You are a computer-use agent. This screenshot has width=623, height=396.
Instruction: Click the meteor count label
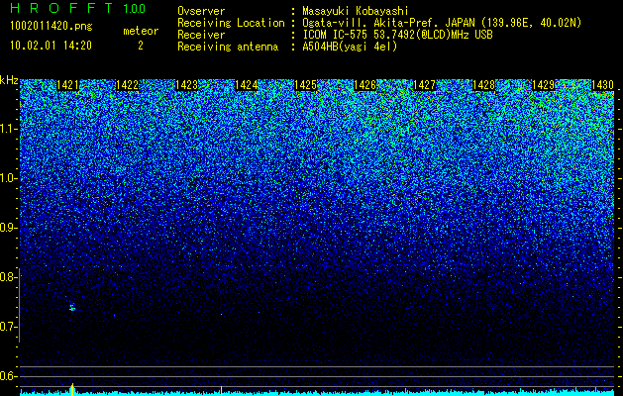[x=141, y=31]
